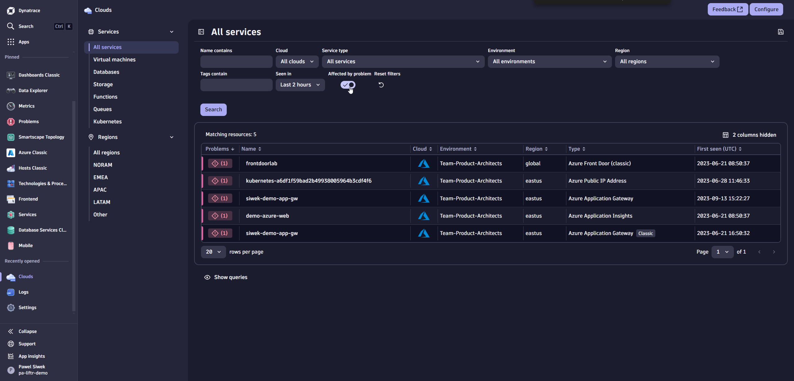Open Azure Classic from pinned apps
This screenshot has width=794, height=381.
33,153
